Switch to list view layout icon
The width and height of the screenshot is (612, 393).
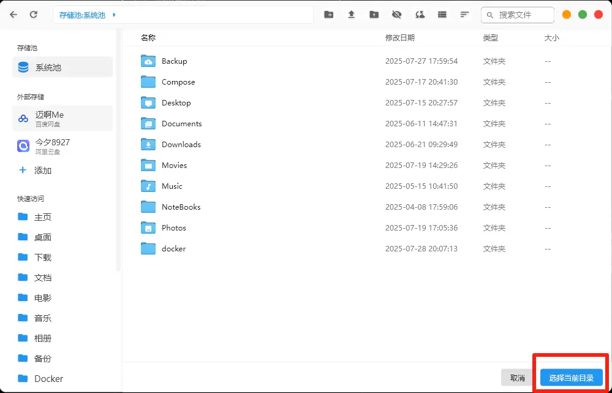tap(442, 15)
